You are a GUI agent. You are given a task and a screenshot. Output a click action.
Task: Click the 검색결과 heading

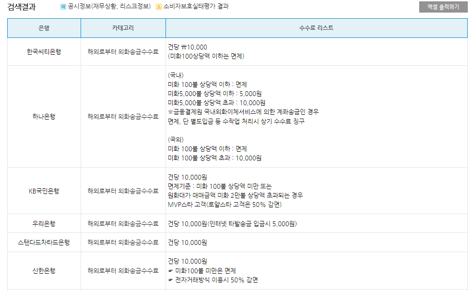pyautogui.click(x=22, y=7)
